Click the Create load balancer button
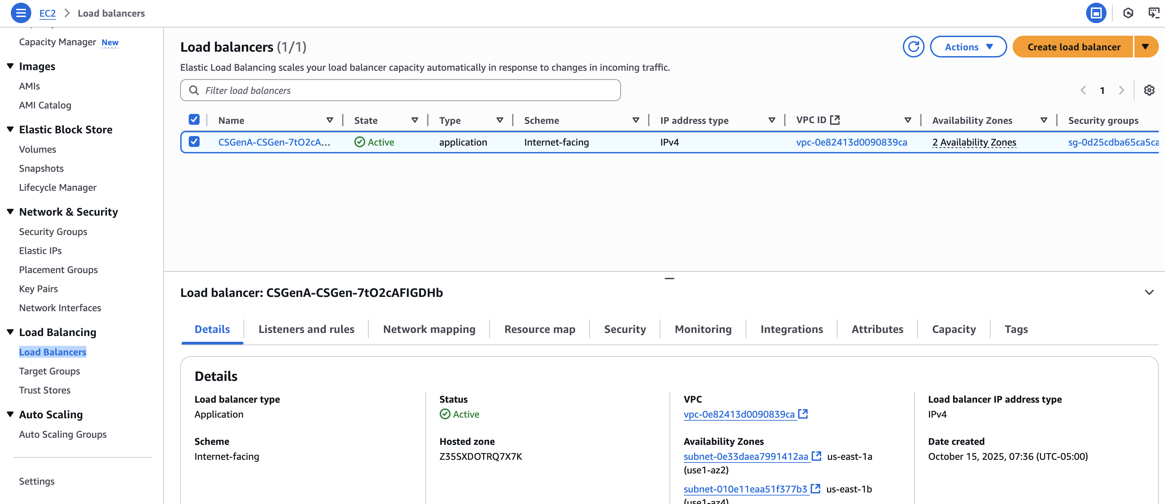The height and width of the screenshot is (504, 1165). 1073,47
